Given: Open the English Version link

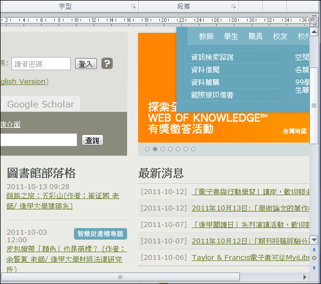Looking at the screenshot, I should point(23,82).
